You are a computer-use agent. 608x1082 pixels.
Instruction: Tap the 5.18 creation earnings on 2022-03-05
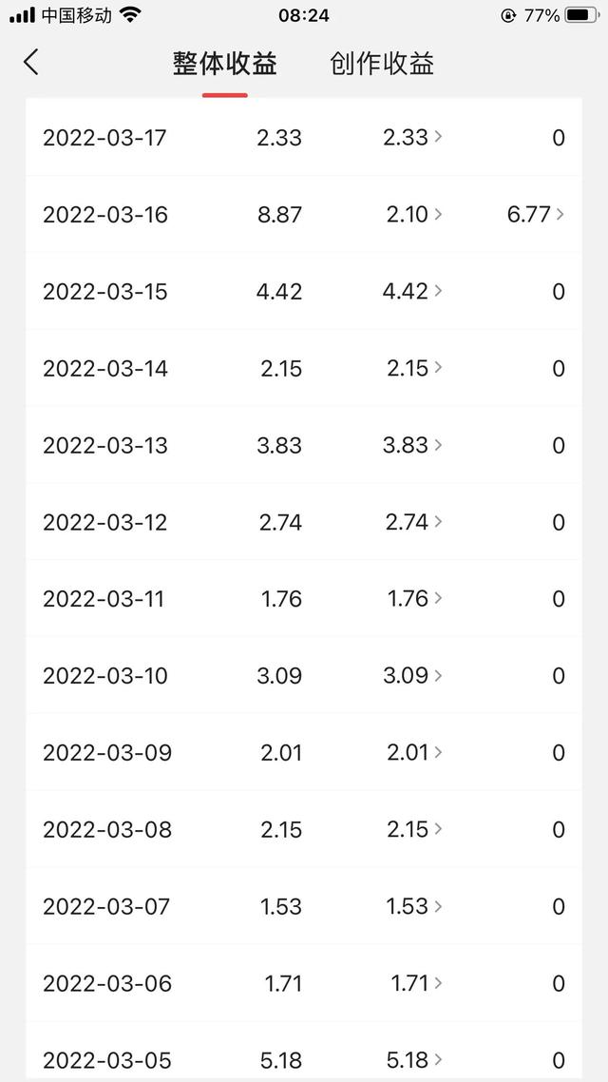[408, 1059]
